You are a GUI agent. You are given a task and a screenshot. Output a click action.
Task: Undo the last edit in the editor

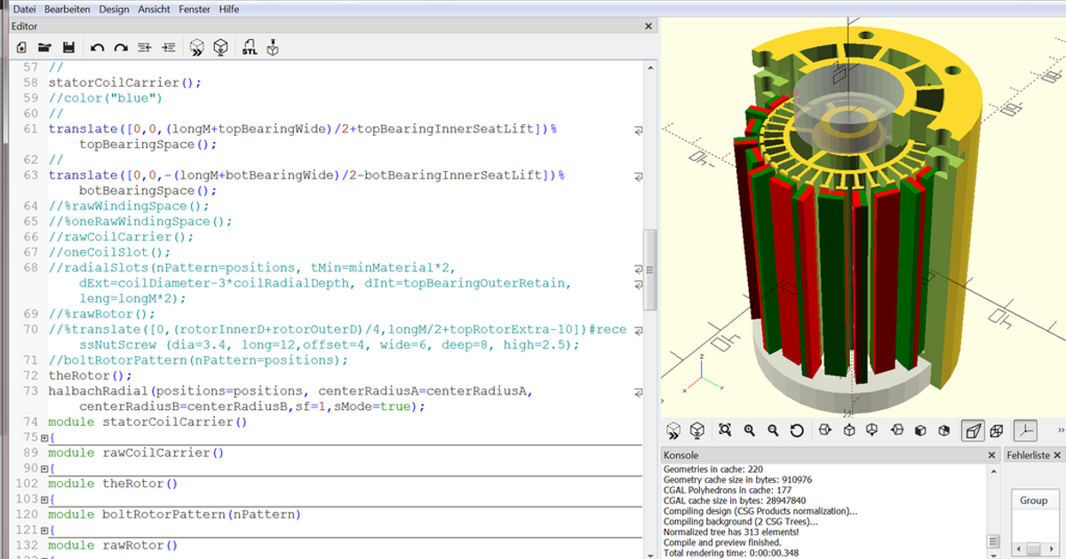(97, 48)
